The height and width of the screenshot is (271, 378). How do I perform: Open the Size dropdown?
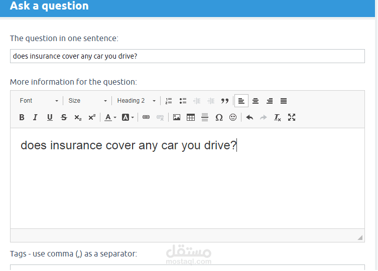point(87,101)
